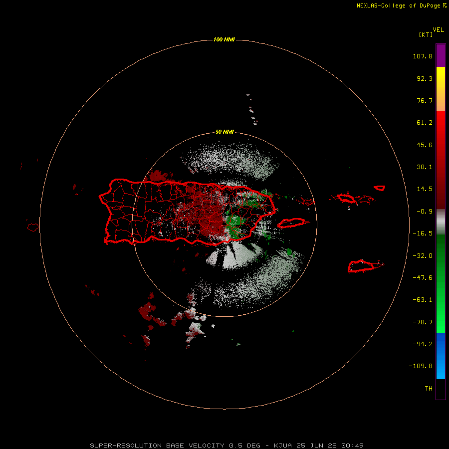Viewport: 449px width, 449px height.
Task: Select the -47.6 scale label
Action: (x=423, y=278)
